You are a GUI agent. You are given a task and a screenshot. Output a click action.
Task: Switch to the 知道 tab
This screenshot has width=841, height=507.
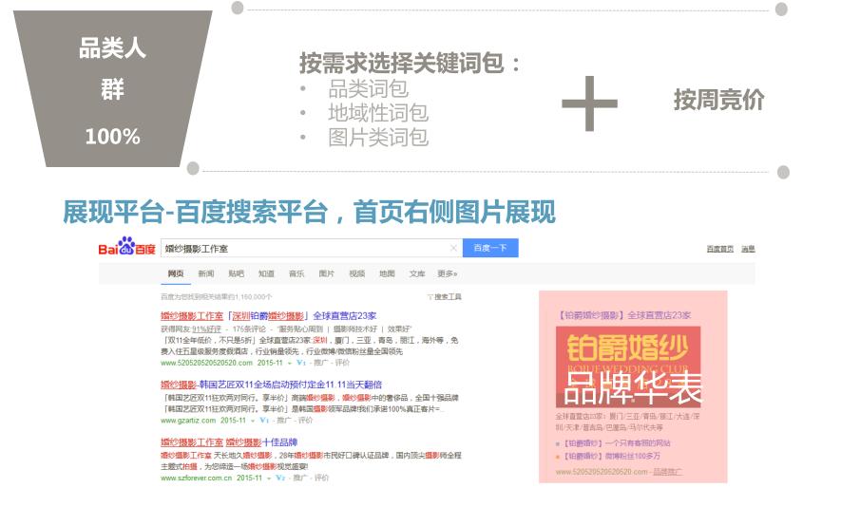point(266,273)
